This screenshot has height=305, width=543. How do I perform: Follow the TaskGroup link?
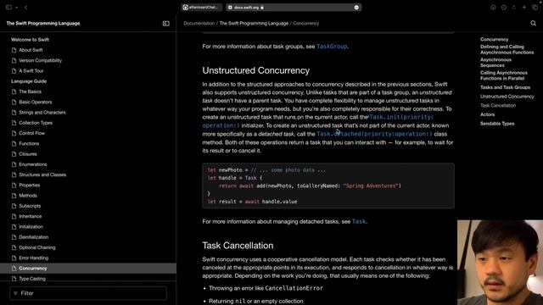[x=332, y=47]
